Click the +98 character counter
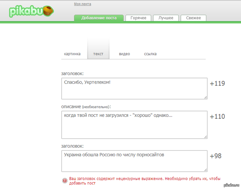The height and width of the screenshot is (189, 241). [216, 156]
